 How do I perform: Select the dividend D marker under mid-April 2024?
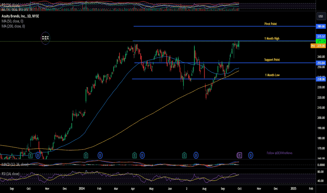[142, 155]
